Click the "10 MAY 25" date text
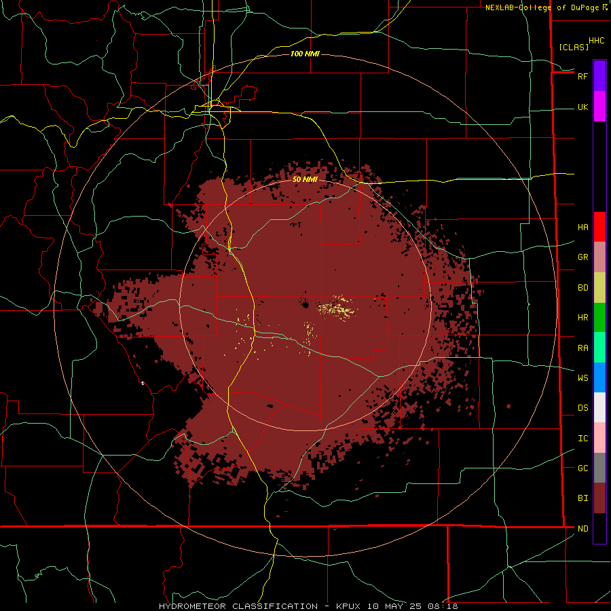The width and height of the screenshot is (611, 611). click(x=394, y=606)
